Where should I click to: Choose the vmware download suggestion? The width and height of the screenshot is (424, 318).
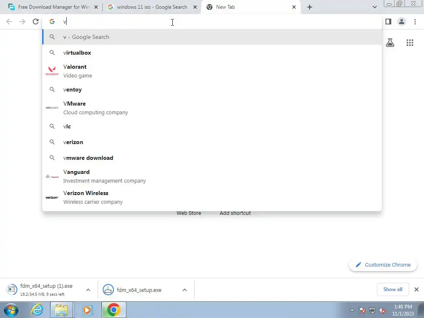(212, 158)
